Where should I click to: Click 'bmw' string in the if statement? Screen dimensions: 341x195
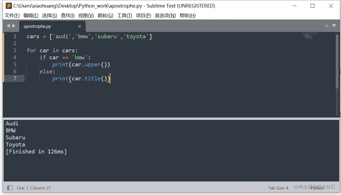point(80,57)
